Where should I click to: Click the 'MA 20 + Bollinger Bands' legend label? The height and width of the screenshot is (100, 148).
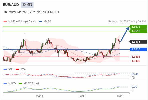click(22, 22)
